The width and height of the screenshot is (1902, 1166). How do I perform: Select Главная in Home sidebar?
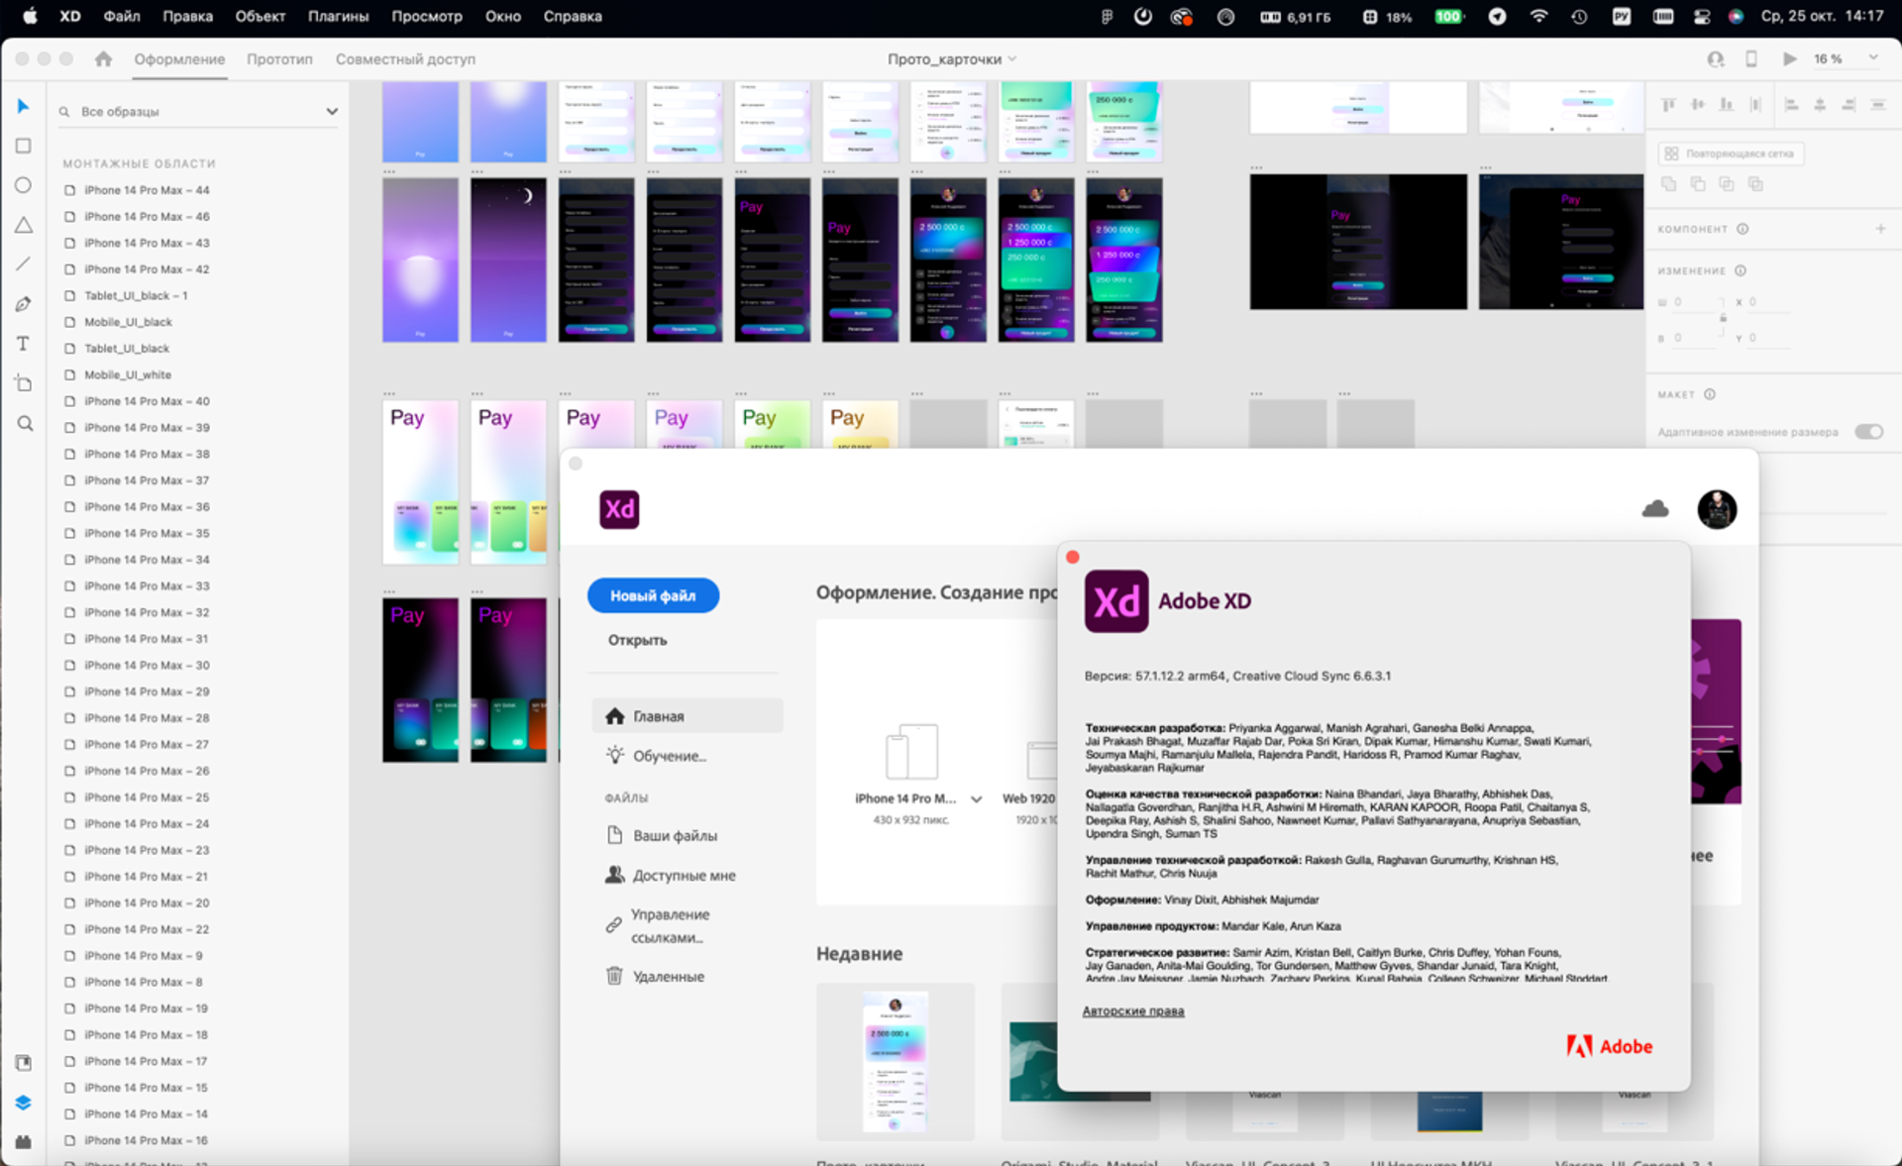tap(687, 716)
